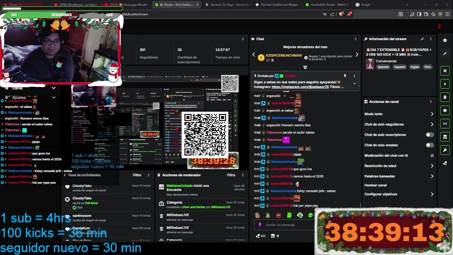The image size is (453, 255).
Task: Click the shop icon below chat input
Action: pyautogui.click(x=273, y=236)
